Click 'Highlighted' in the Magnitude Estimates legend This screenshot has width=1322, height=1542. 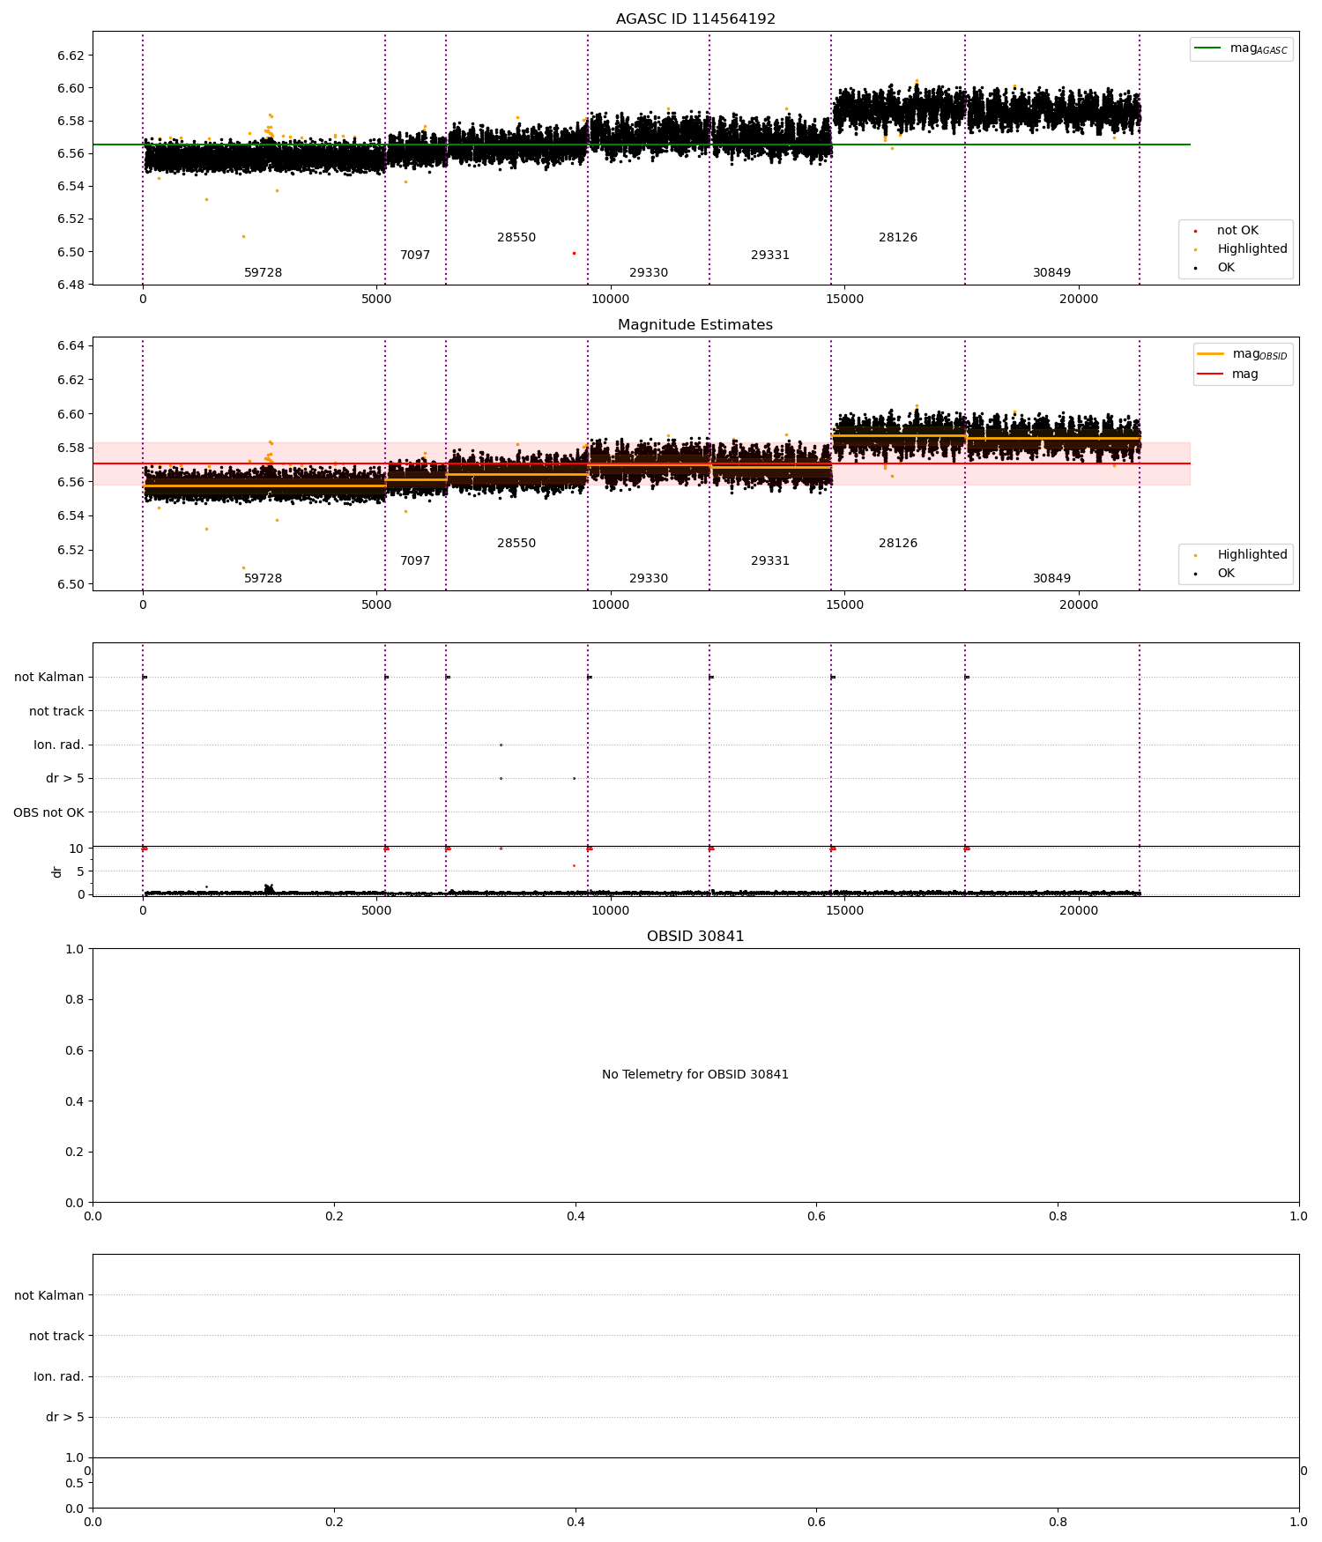pyautogui.click(x=1241, y=555)
